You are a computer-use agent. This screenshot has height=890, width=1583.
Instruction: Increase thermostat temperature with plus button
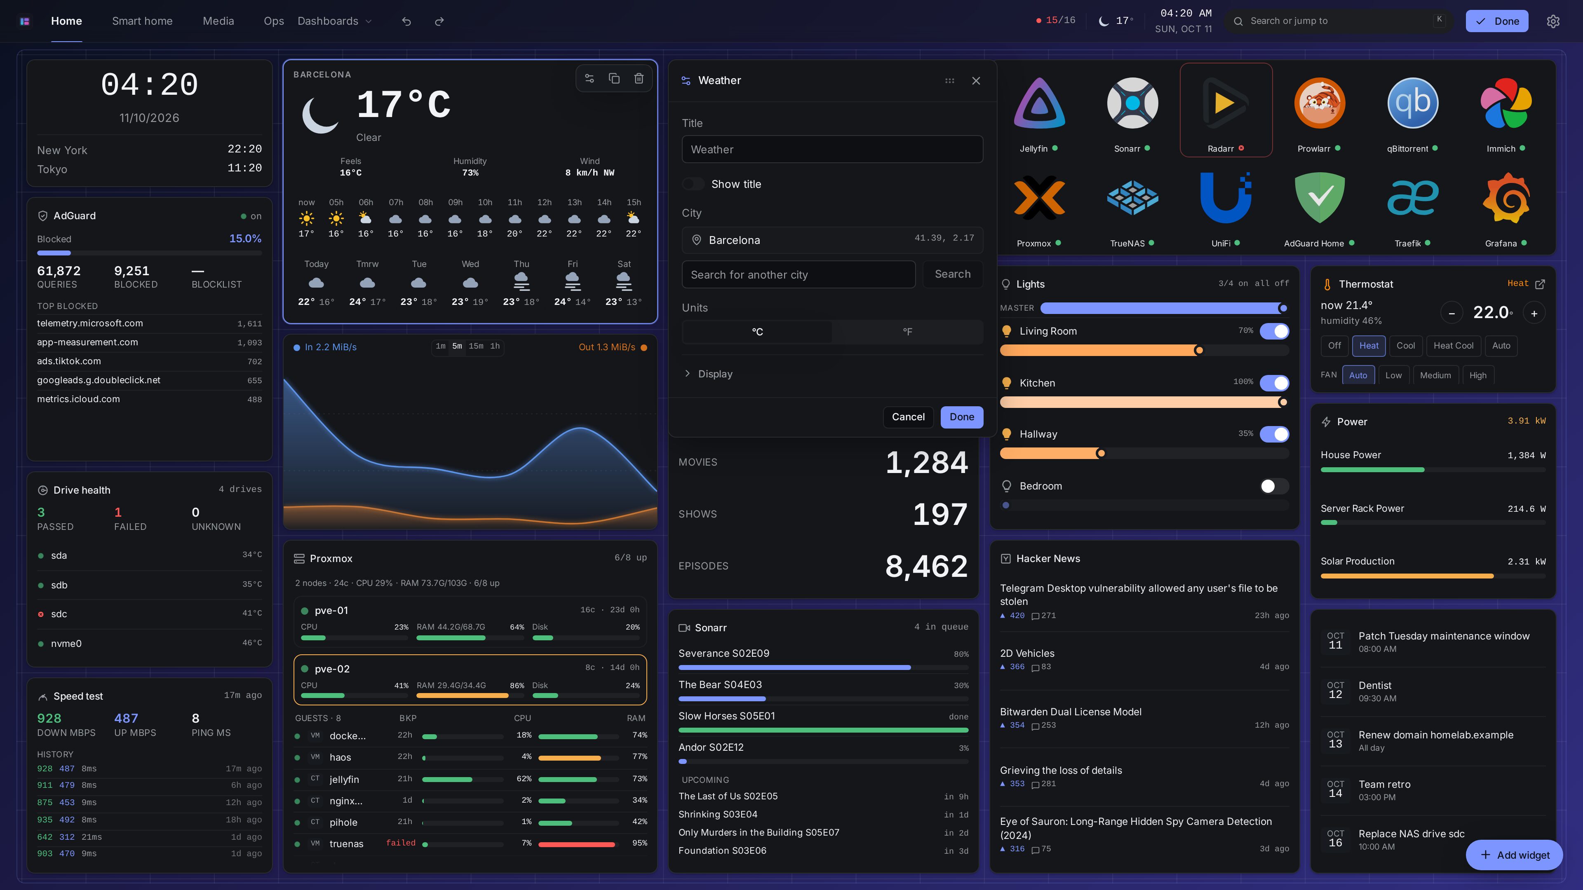[x=1534, y=313]
